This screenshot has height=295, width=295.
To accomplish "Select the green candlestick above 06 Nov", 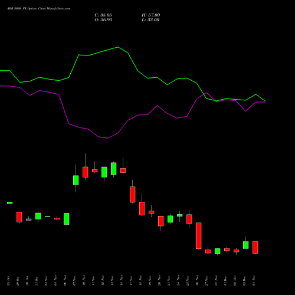I will [67, 219].
